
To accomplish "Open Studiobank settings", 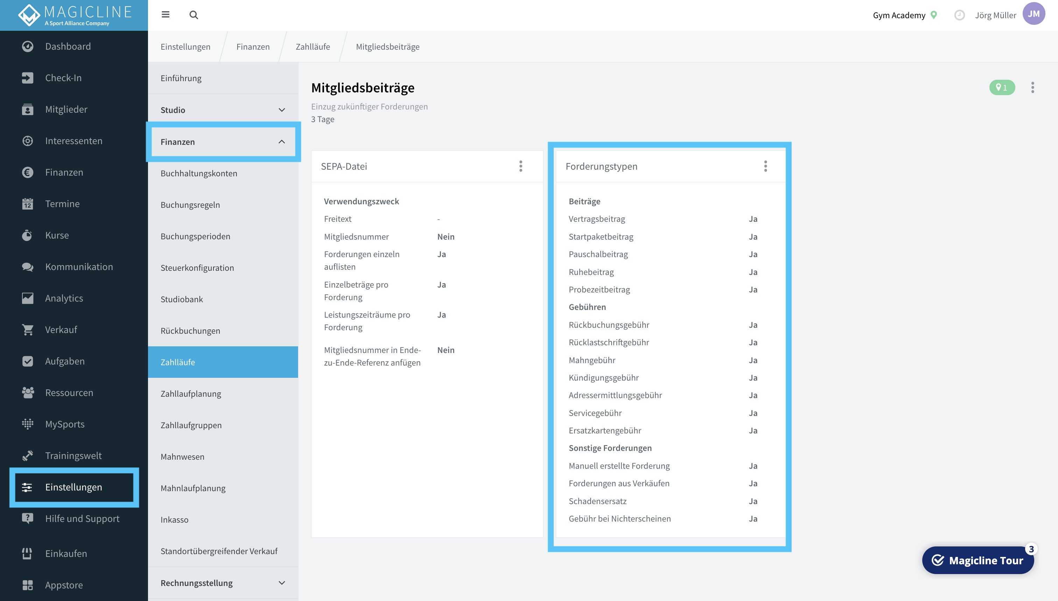I will click(x=223, y=299).
